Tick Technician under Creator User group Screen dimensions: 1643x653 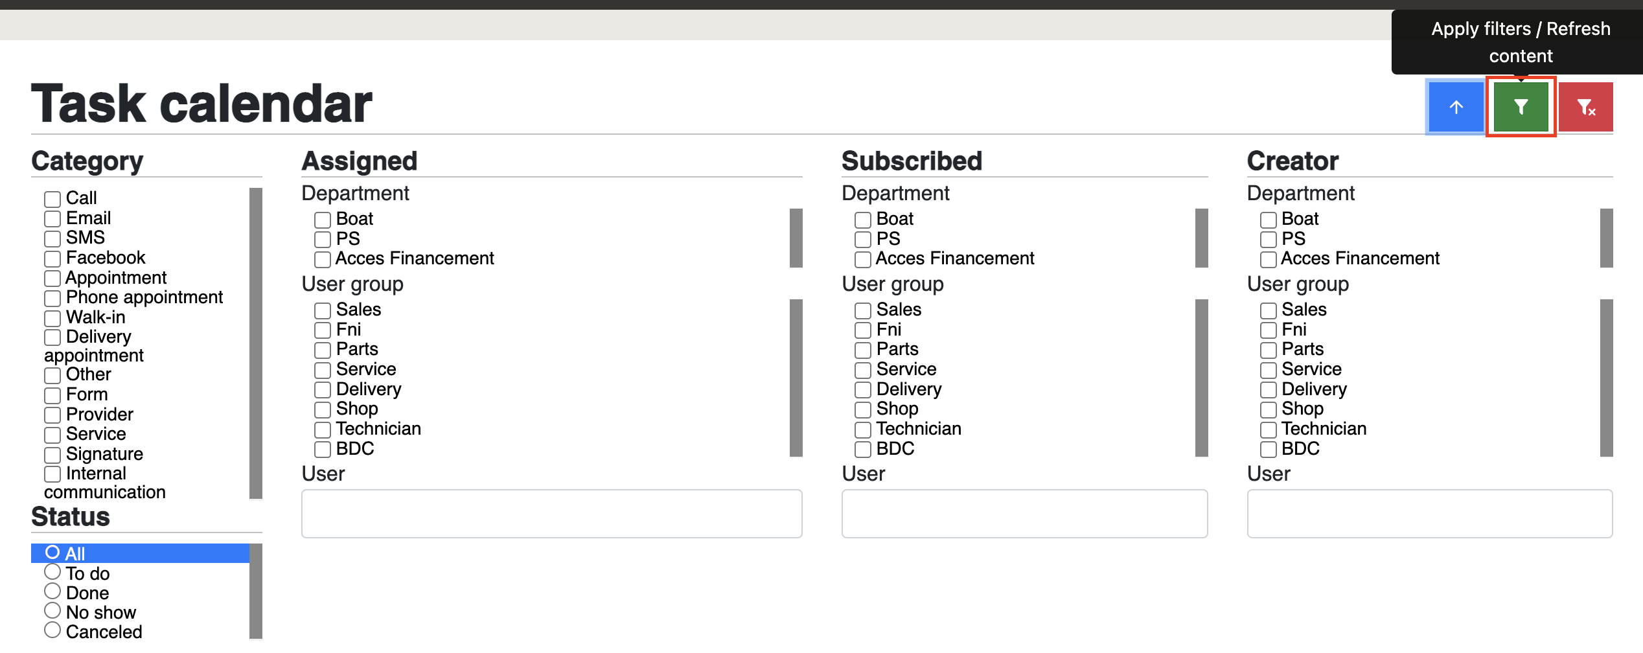pyautogui.click(x=1269, y=430)
